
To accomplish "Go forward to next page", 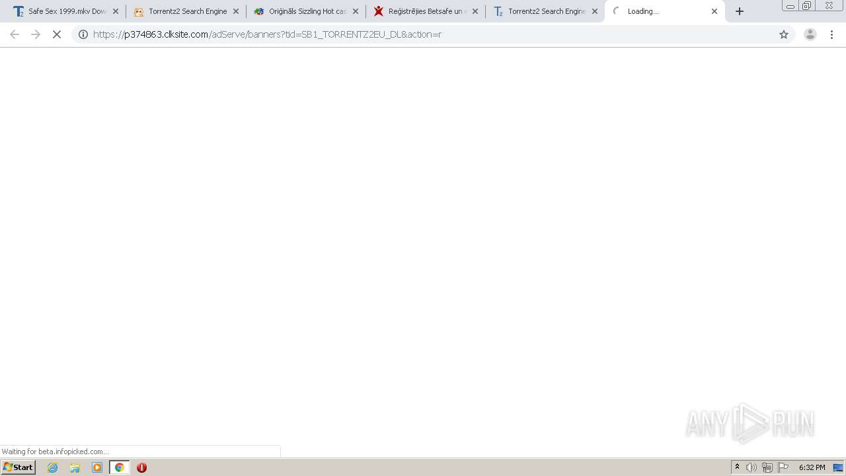I will (x=36, y=34).
